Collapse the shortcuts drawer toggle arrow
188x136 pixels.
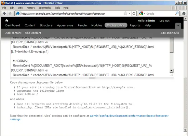click(178, 26)
